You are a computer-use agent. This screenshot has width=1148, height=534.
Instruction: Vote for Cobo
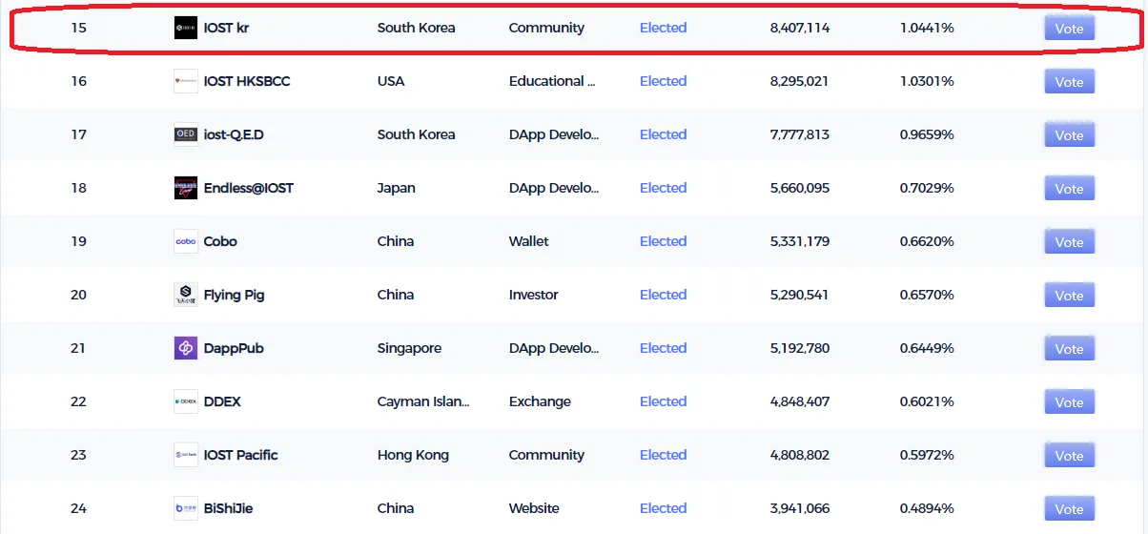pos(1069,242)
